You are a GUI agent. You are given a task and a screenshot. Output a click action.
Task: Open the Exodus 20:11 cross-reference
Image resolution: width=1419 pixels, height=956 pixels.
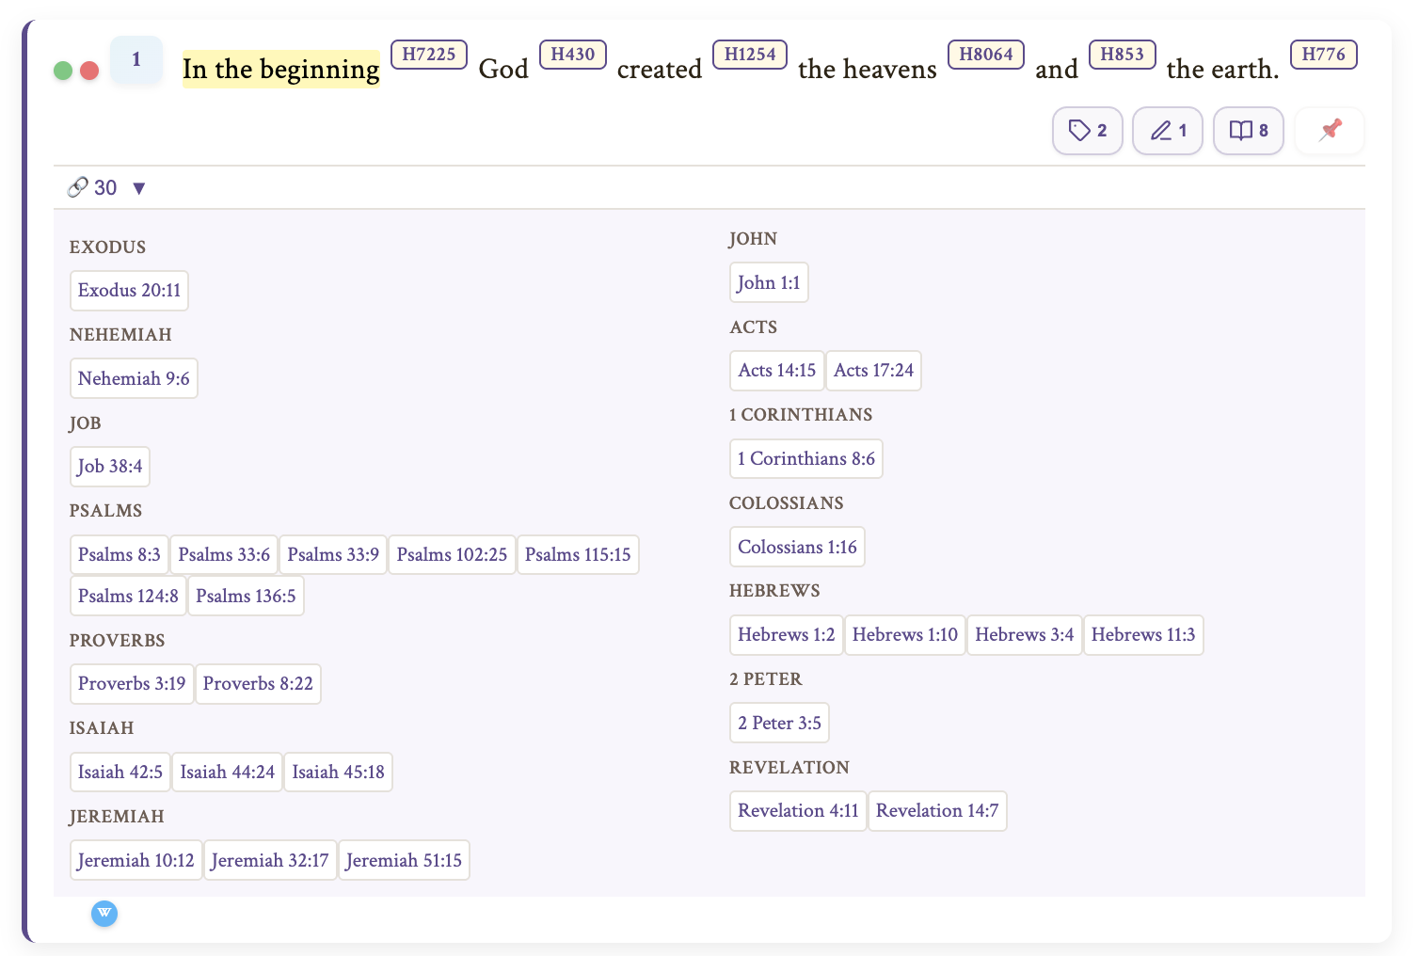pyautogui.click(x=129, y=290)
